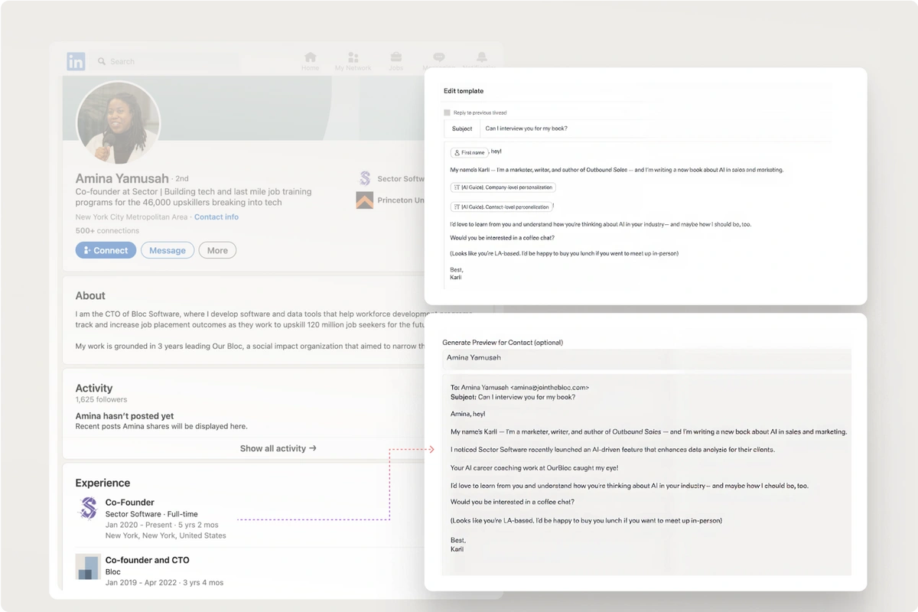Open the Messaging speech bubble icon
The height and width of the screenshot is (612, 918).
(x=438, y=57)
